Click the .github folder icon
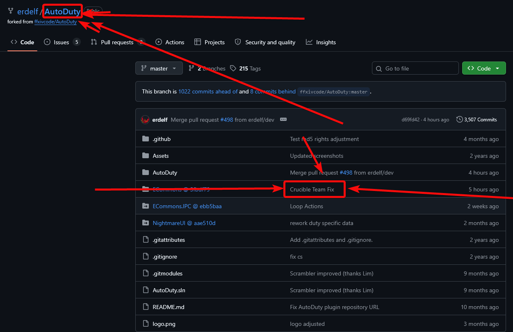513x332 pixels. (145, 139)
